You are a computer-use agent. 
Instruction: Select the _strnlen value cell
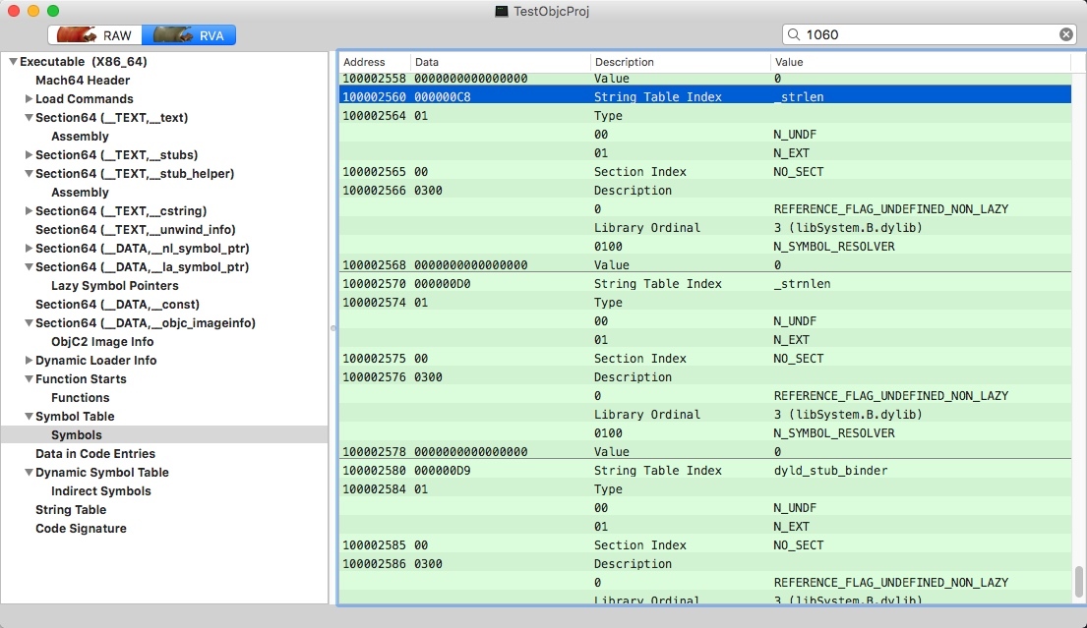[x=802, y=284]
